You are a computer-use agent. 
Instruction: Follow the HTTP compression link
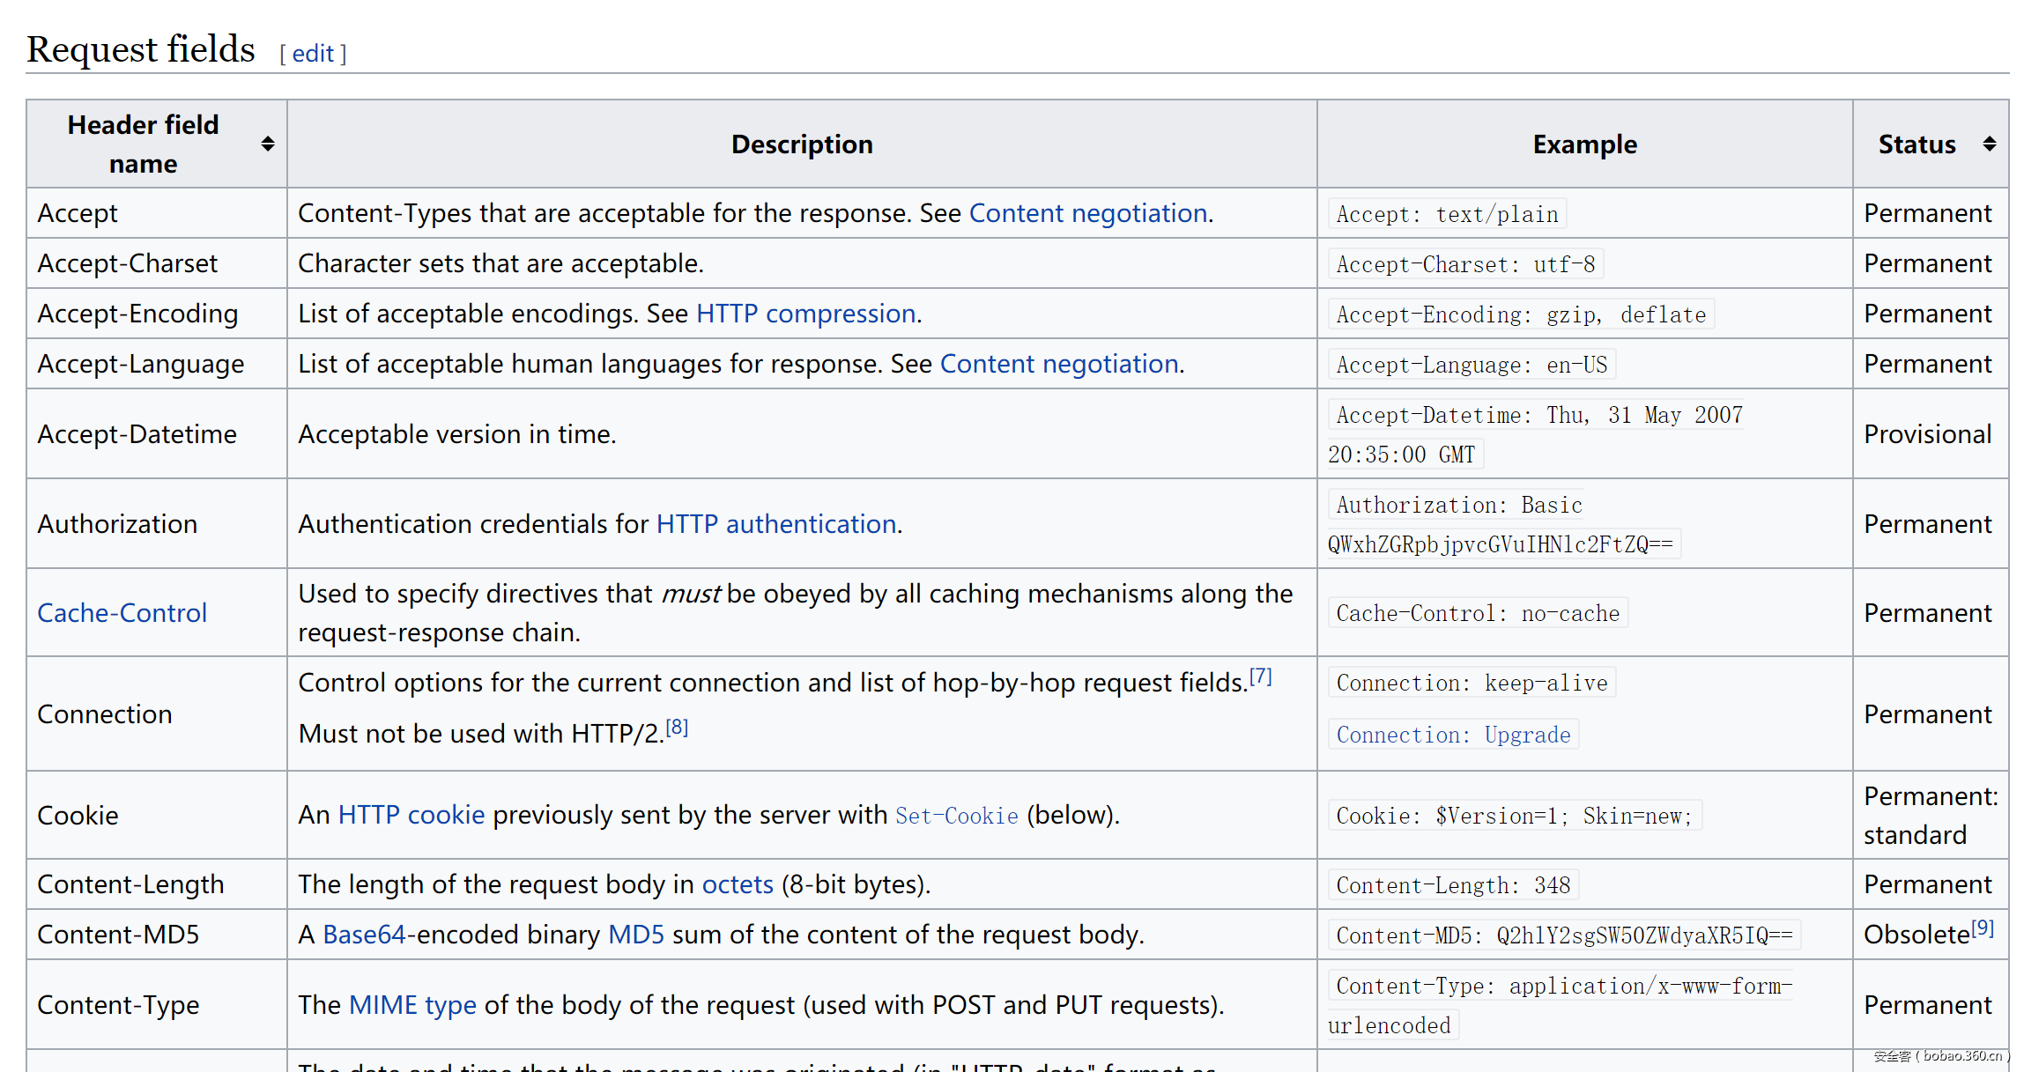[804, 313]
